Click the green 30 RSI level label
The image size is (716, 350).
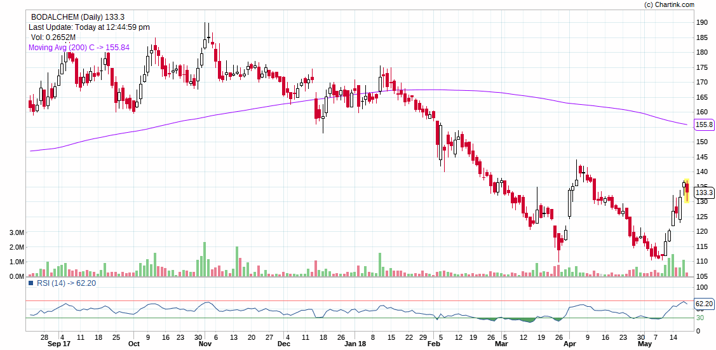click(x=699, y=318)
